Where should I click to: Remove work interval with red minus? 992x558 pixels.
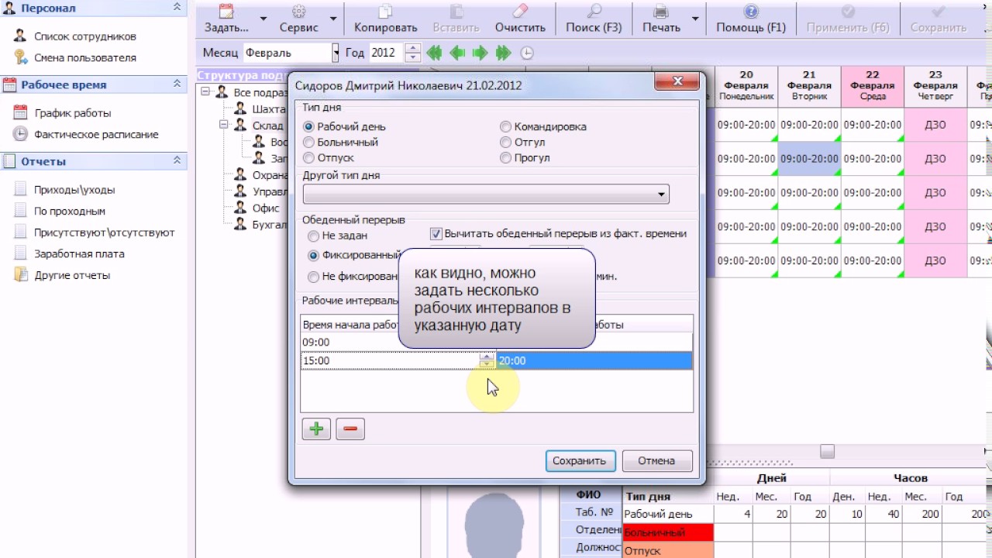point(350,429)
